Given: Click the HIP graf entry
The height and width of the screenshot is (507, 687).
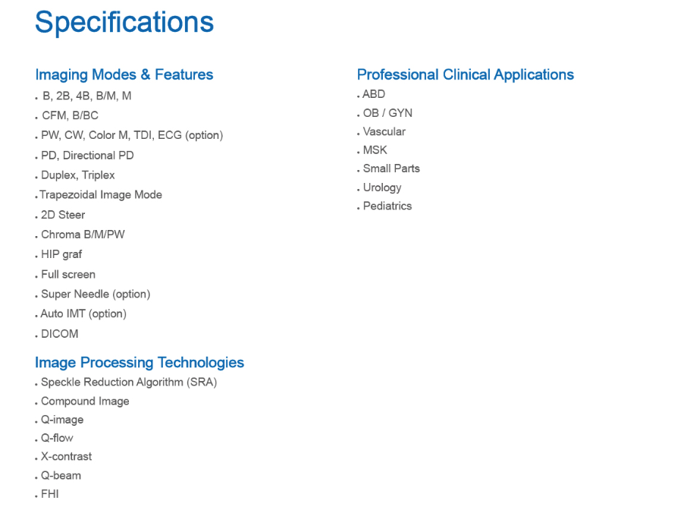Looking at the screenshot, I should click(x=61, y=254).
